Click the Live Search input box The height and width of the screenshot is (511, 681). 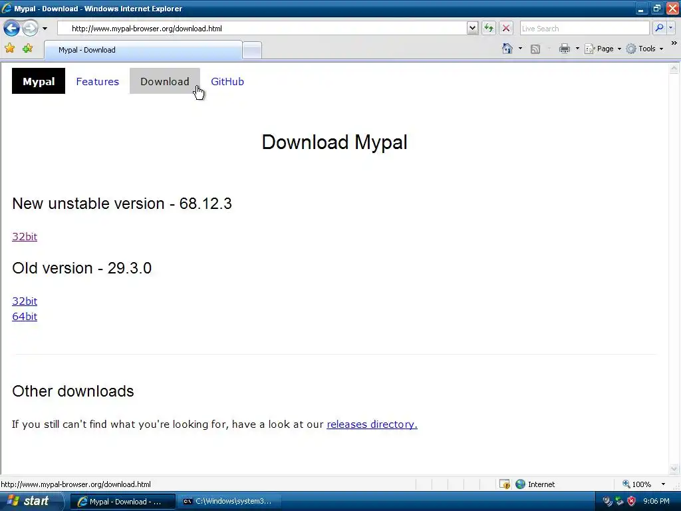(x=585, y=29)
